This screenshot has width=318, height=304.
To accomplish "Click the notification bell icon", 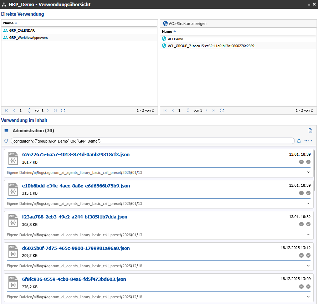I will click(299, 141).
